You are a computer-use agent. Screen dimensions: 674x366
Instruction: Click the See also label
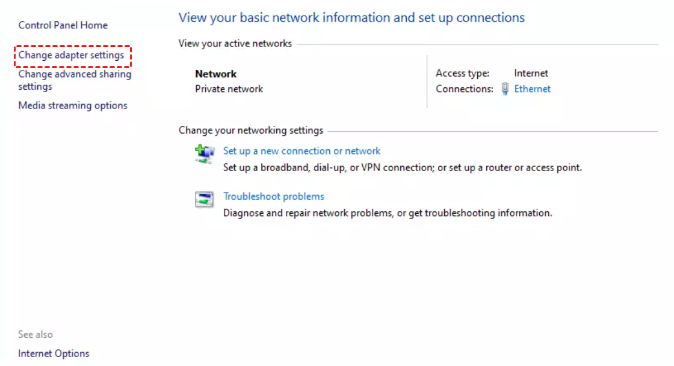36,334
